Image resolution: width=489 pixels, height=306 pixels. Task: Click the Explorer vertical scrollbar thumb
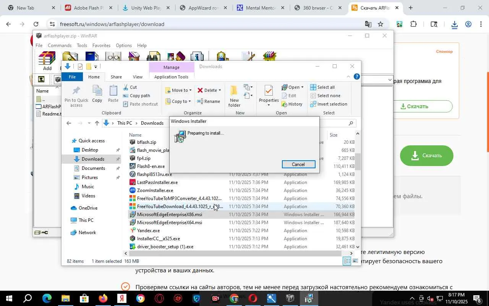pos(358,161)
